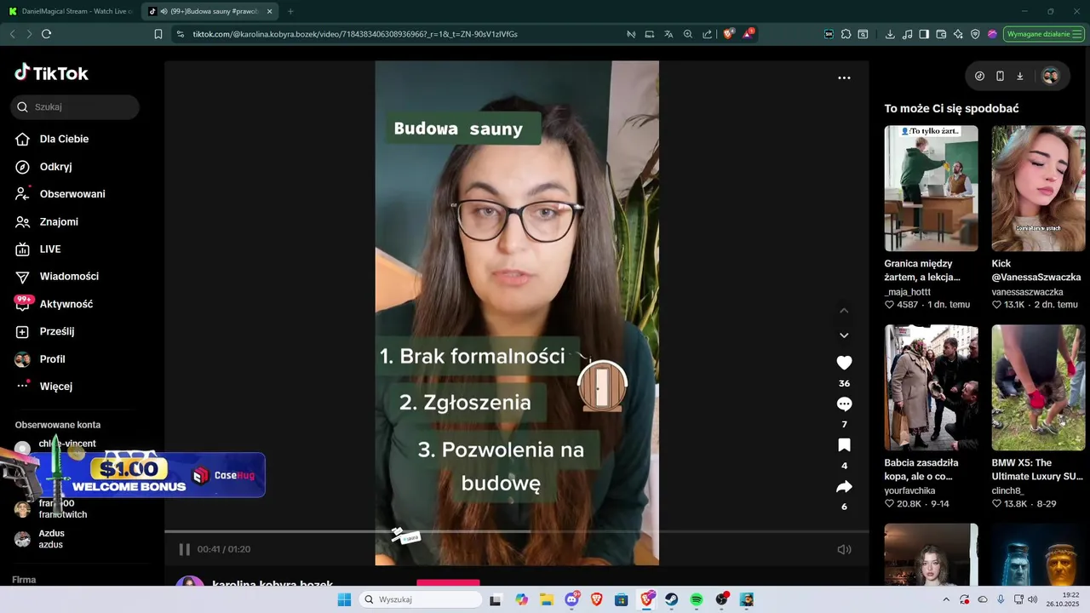
Task: Go to Odkryj page
Action: (55, 167)
